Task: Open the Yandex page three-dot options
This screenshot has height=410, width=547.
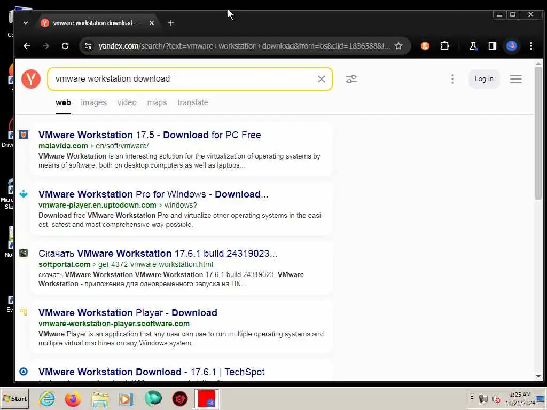Action: [x=452, y=79]
